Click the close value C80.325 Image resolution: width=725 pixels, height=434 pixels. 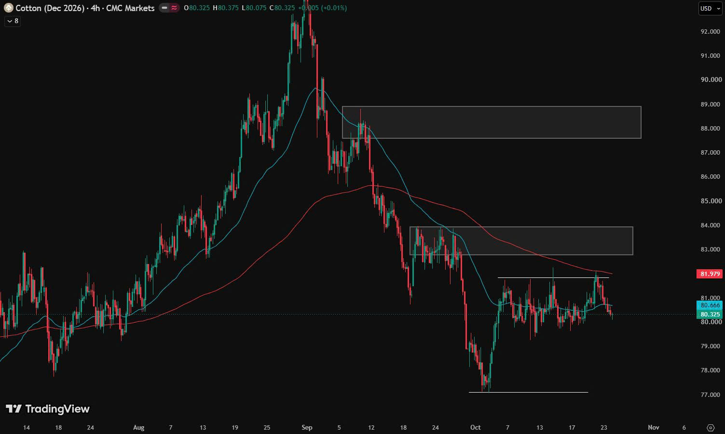282,8
